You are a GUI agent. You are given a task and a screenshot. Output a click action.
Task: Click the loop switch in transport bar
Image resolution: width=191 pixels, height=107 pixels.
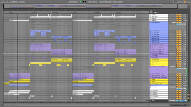[x=111, y=2]
